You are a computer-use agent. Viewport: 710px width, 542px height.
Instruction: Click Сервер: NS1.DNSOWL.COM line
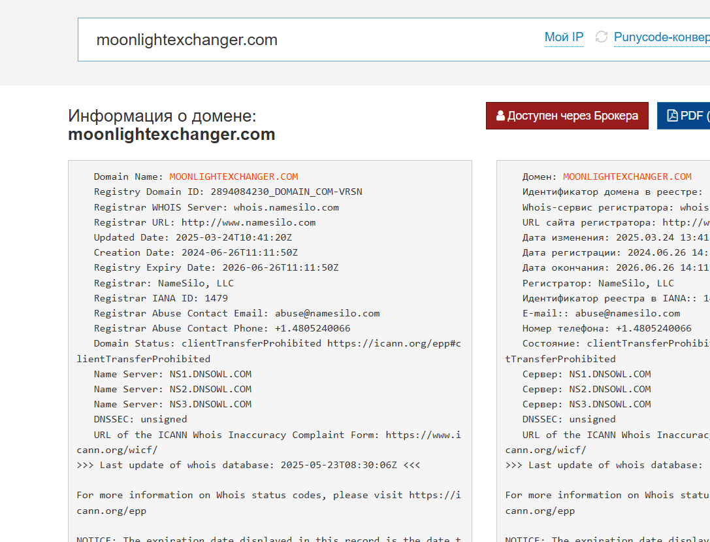coord(587,375)
